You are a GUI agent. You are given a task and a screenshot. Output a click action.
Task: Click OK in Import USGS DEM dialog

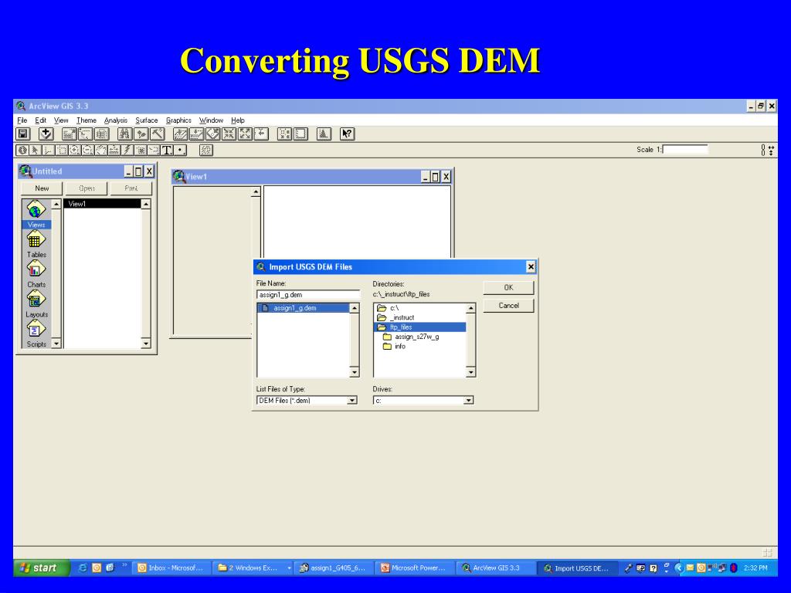tap(508, 287)
